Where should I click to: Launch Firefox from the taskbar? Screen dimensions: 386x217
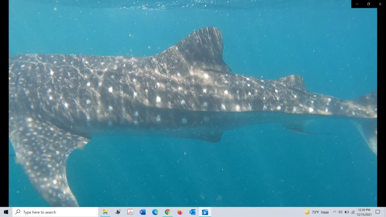coord(180,212)
